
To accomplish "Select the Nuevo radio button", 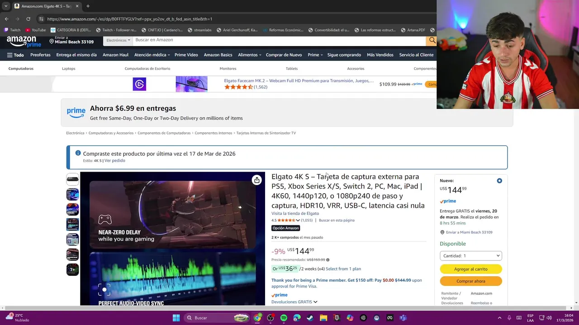I will [499, 181].
